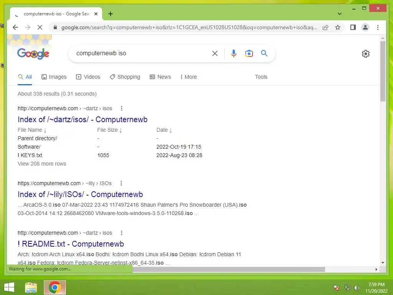Open network status tray icon

tap(347, 287)
